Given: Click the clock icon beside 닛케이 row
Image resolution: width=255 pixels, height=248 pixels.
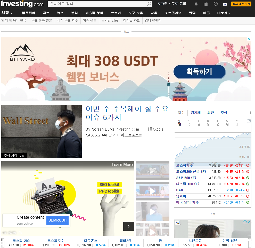Looking at the screenshot, I should pyautogui.click(x=248, y=196).
